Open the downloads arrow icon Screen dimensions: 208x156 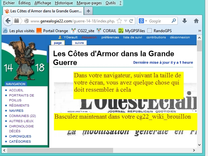click(x=185, y=21)
